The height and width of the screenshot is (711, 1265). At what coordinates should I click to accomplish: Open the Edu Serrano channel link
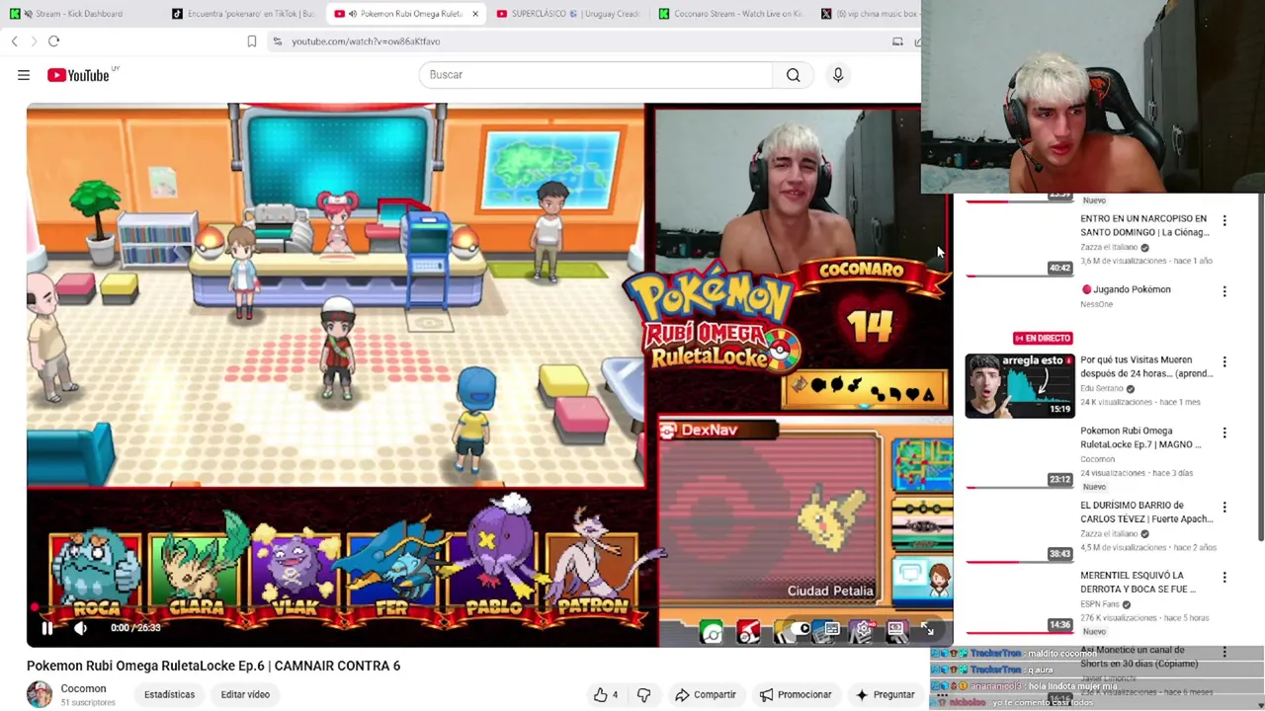[1101, 388]
